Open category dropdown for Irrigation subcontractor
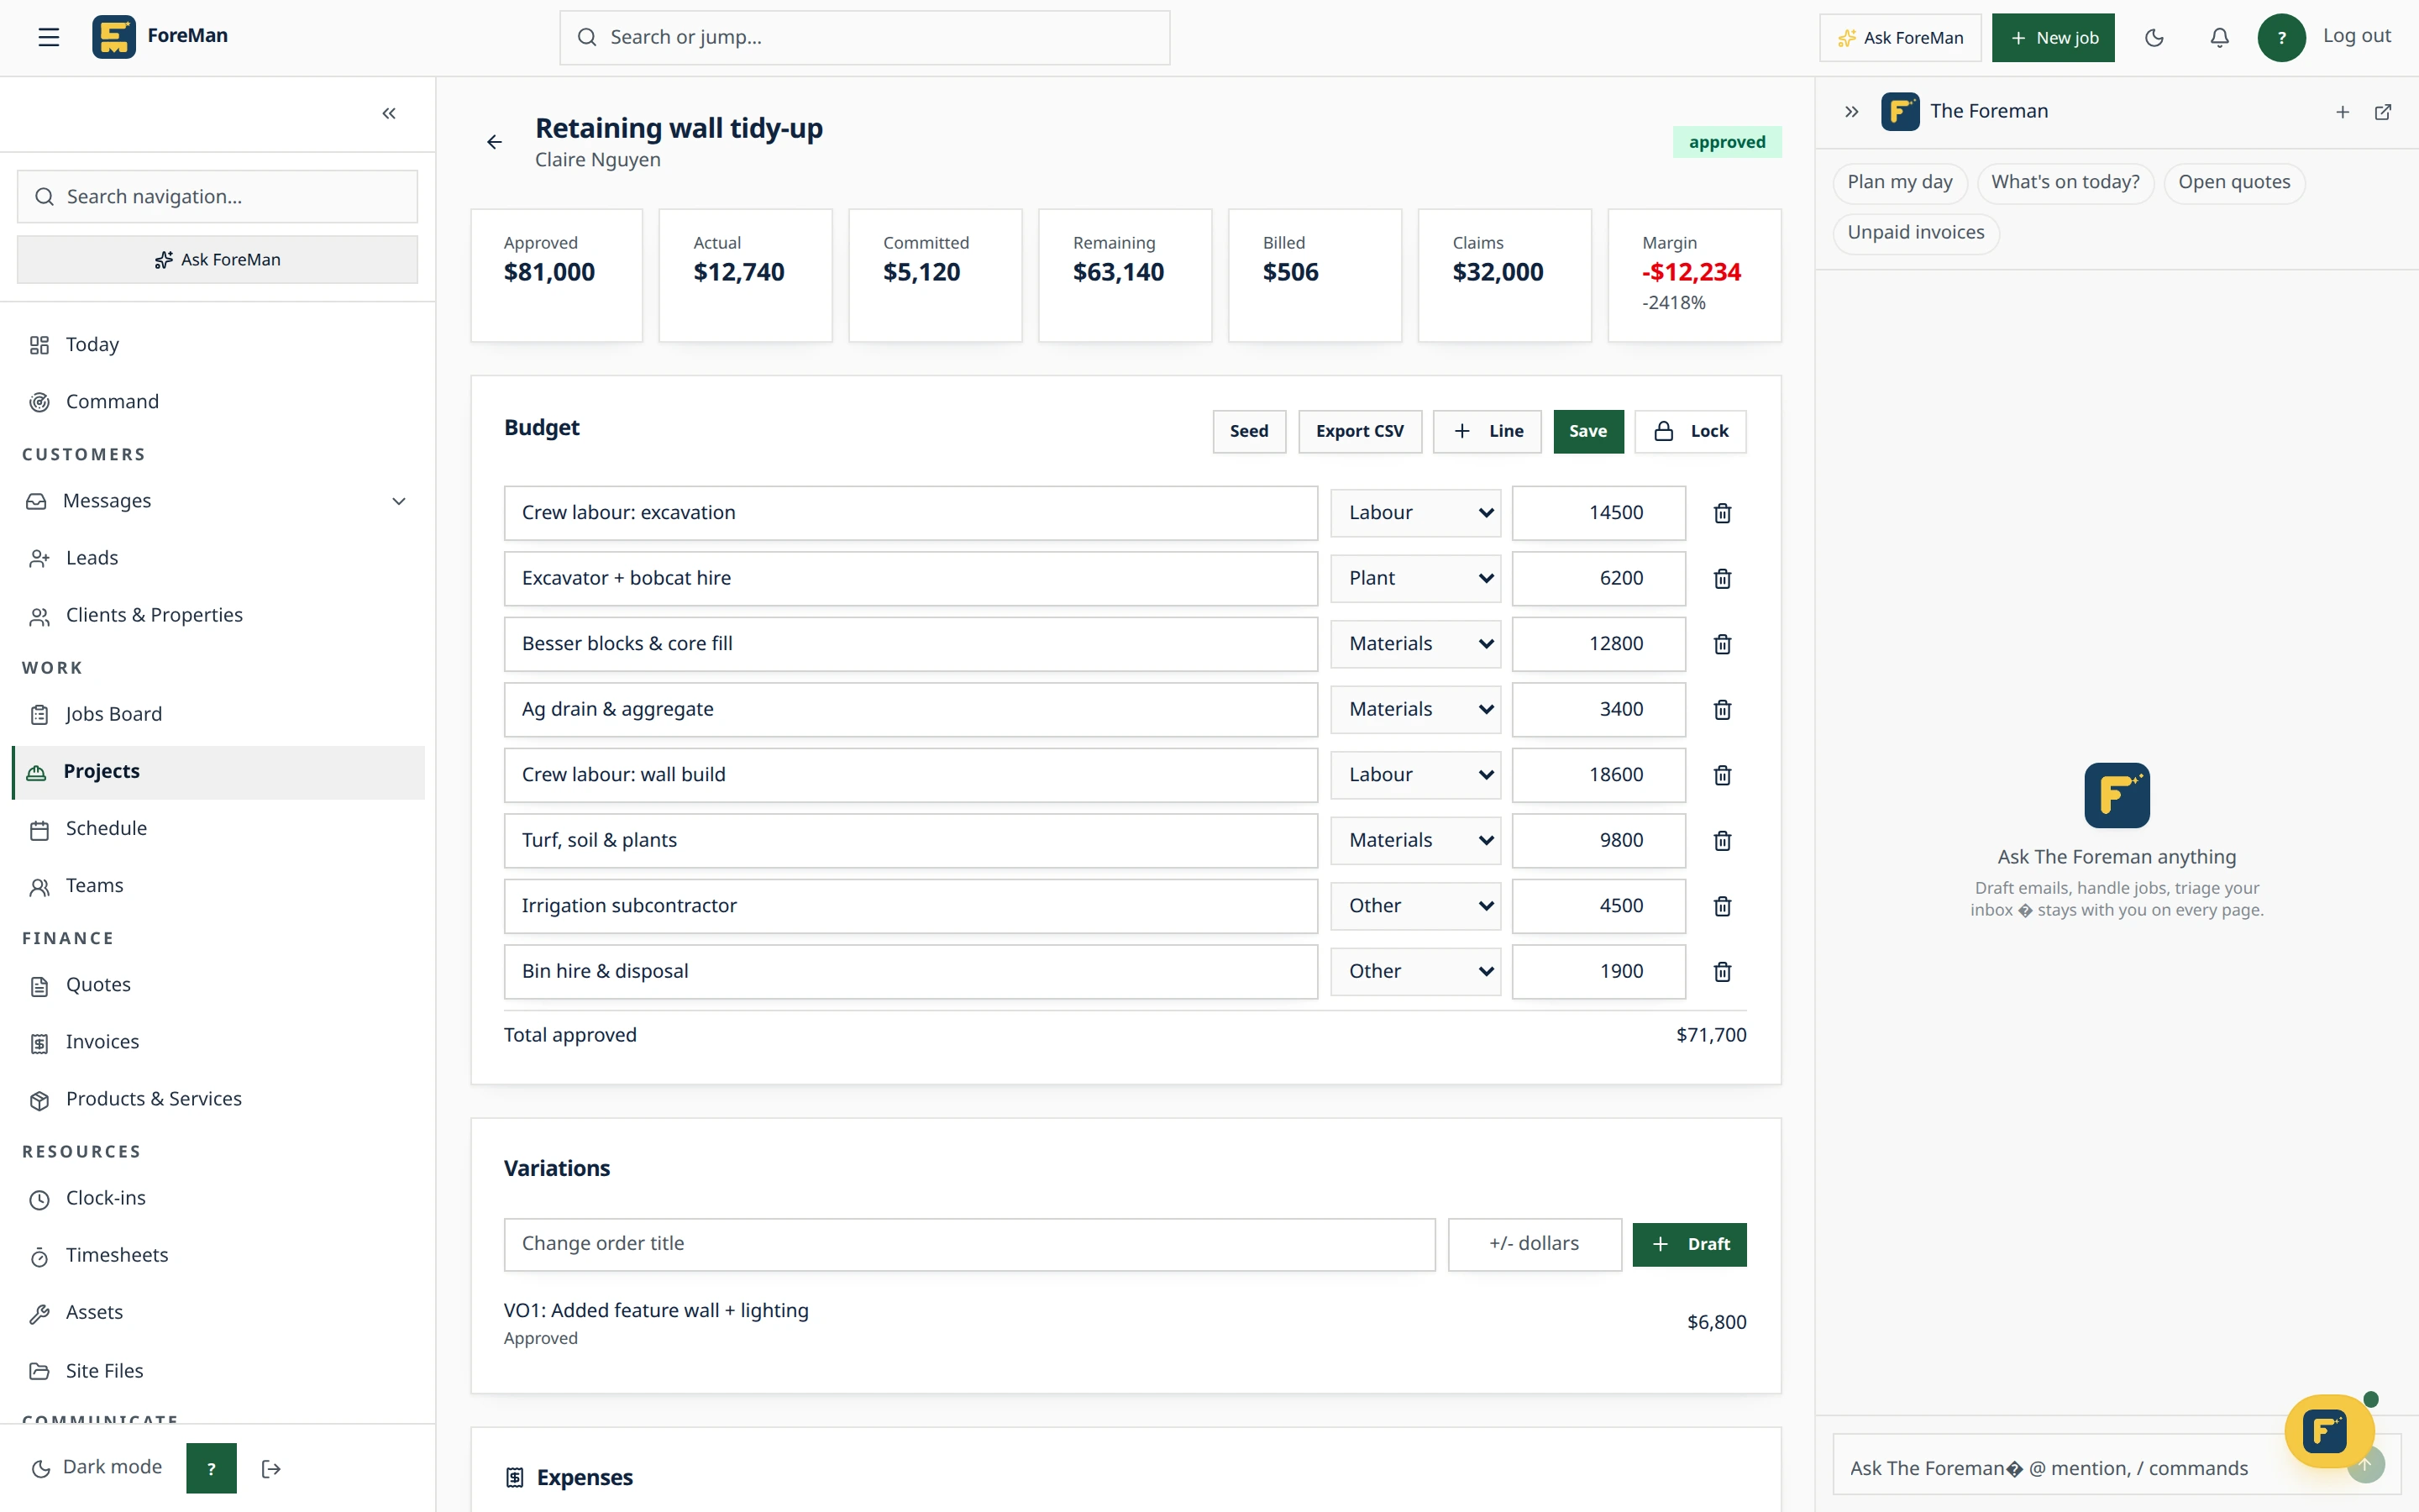2419x1512 pixels. (1415, 906)
